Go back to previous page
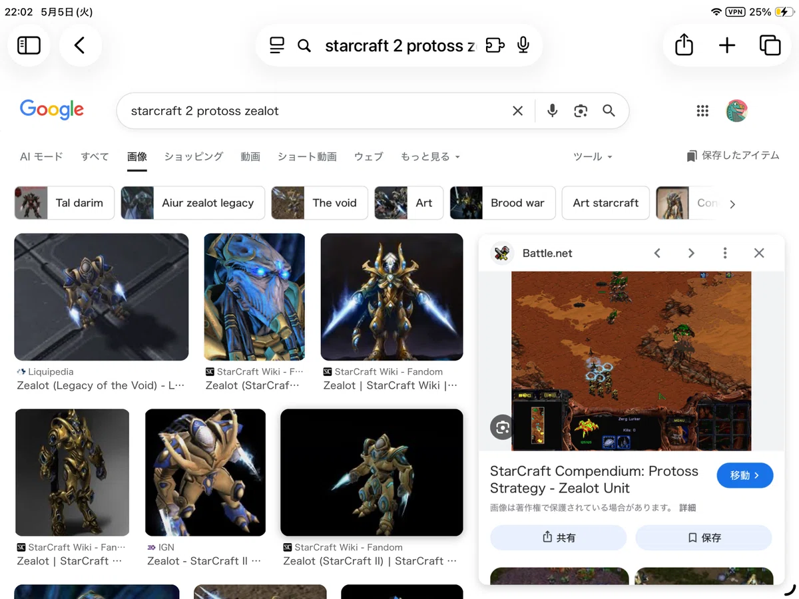The height and width of the screenshot is (599, 799). pyautogui.click(x=80, y=45)
